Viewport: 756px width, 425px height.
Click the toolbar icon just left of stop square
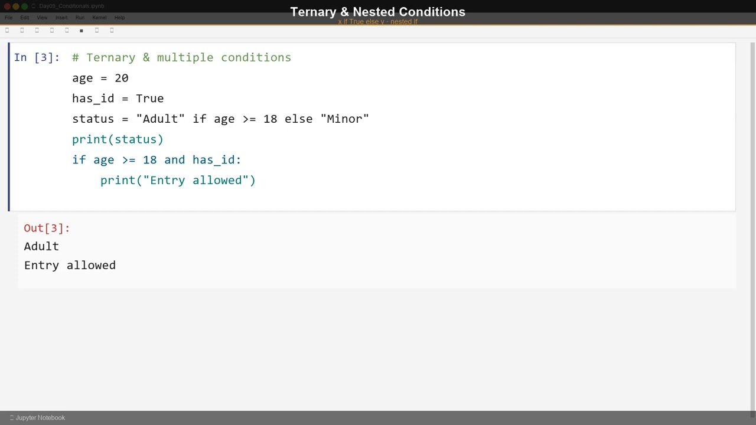tap(67, 30)
